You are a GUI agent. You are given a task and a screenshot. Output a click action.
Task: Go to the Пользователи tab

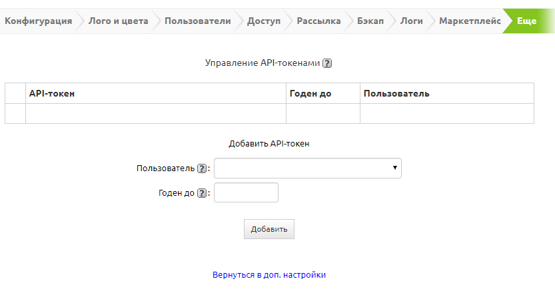tap(198, 21)
